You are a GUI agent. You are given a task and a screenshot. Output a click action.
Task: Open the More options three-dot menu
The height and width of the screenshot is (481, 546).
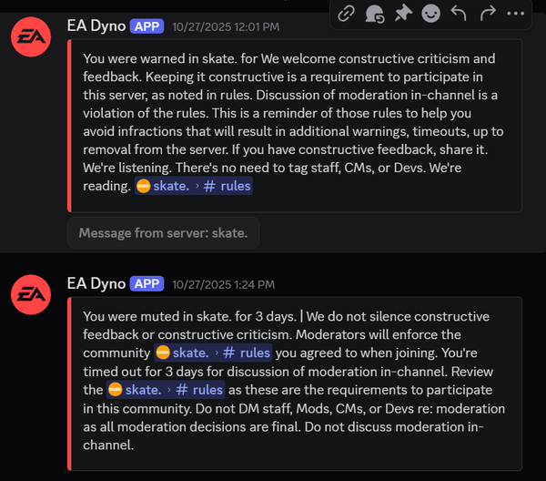(x=516, y=14)
